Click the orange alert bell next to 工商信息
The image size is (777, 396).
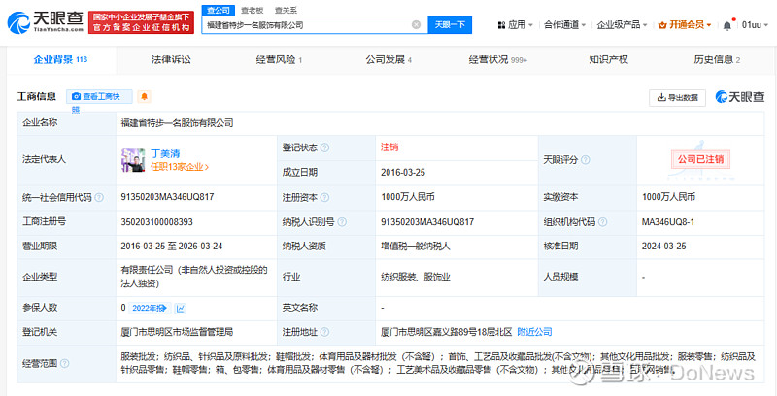tap(144, 96)
